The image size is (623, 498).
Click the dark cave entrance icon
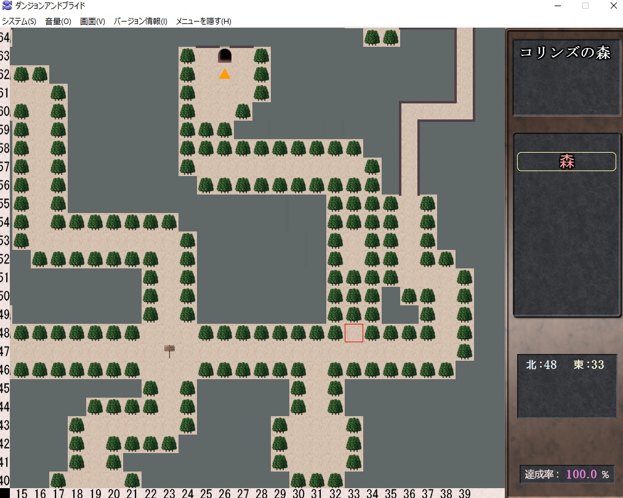click(x=225, y=55)
